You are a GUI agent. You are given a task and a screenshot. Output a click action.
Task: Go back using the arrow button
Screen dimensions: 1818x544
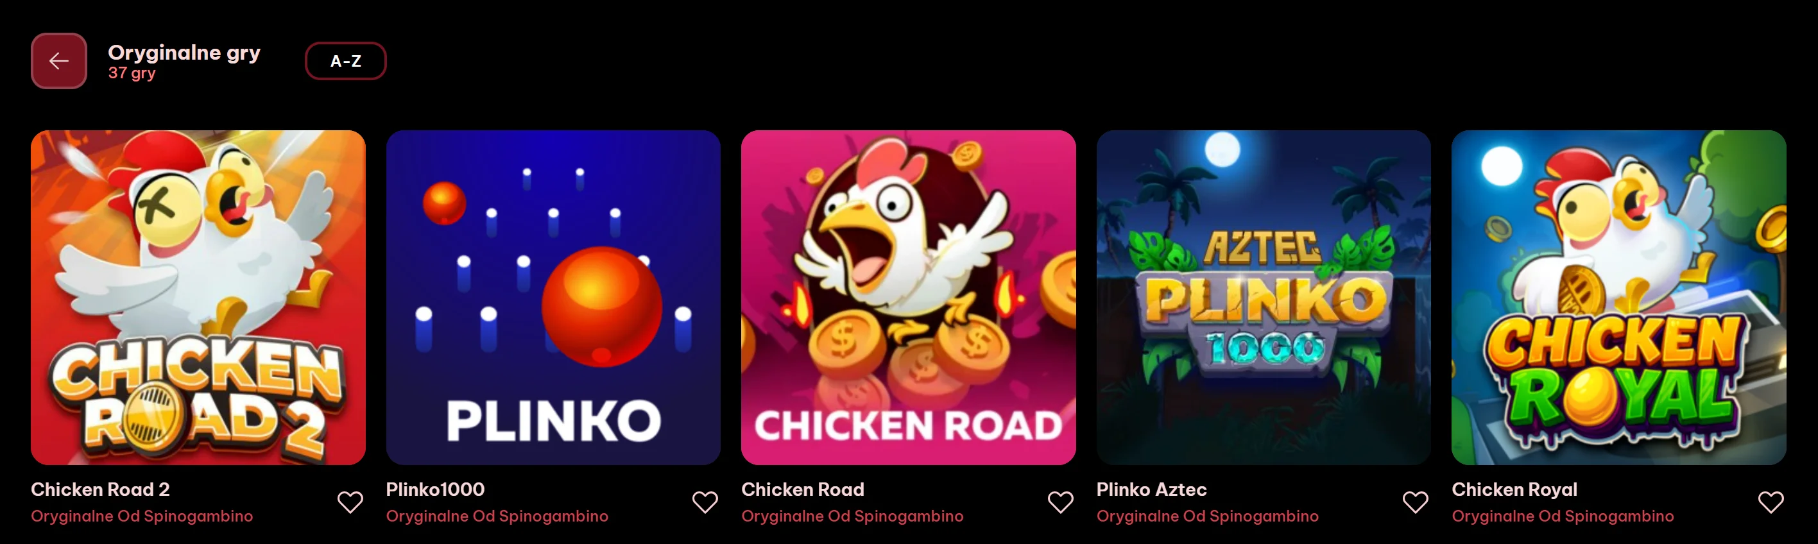click(x=58, y=61)
